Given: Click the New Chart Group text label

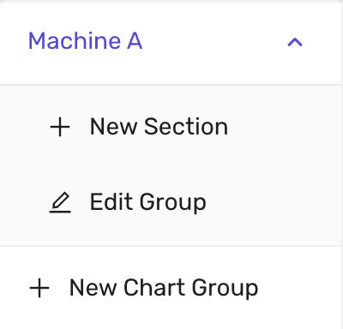Looking at the screenshot, I should click(164, 288).
